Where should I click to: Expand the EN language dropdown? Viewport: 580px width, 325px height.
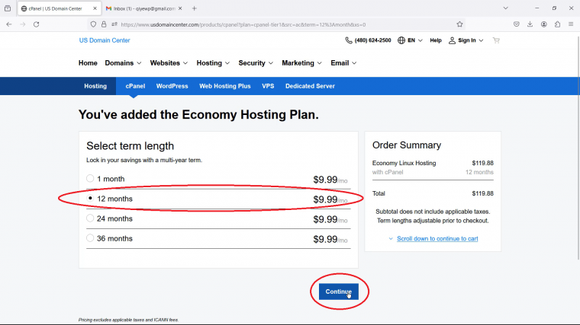pyautogui.click(x=420, y=40)
